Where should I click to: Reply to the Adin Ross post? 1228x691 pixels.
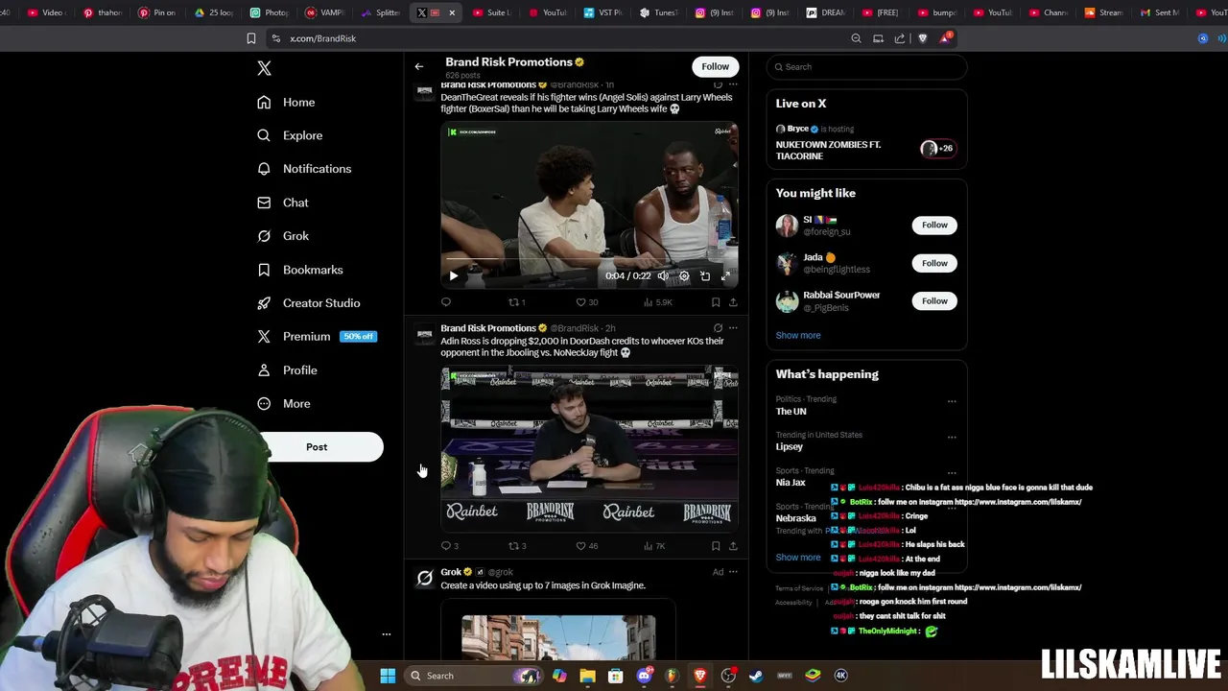tap(449, 546)
